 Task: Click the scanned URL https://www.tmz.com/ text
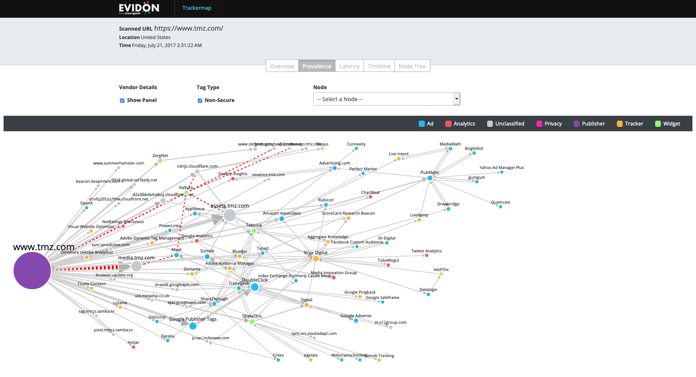pyautogui.click(x=188, y=28)
